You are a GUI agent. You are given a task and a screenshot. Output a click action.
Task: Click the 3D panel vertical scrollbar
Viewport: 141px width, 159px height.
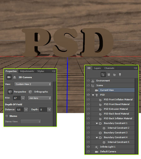tap(136, 116)
